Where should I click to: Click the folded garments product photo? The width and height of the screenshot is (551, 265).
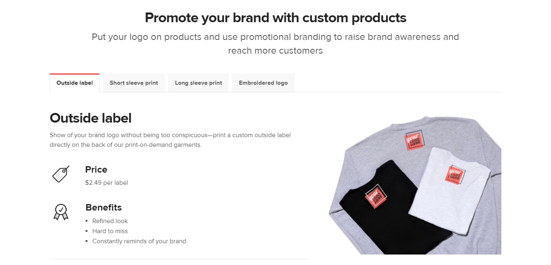[411, 186]
